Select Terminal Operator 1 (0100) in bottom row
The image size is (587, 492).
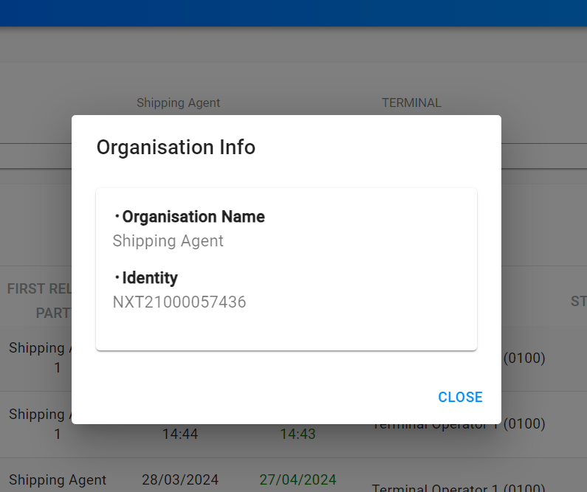coord(458,488)
